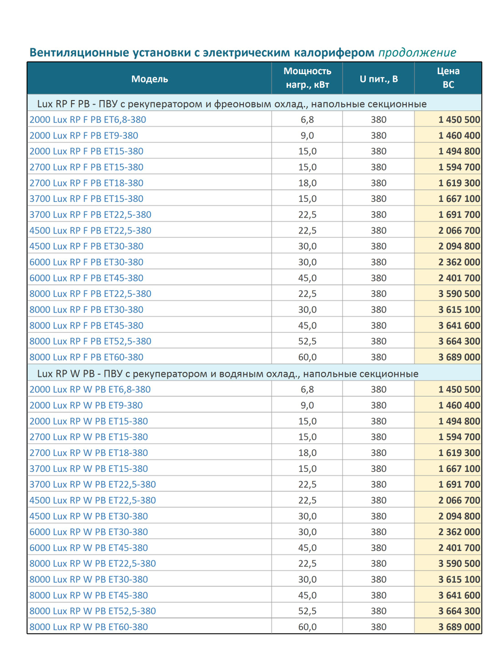This screenshot has height=647, width=495.
Task: Open the 8000 Lux RP F PB ET60-380 link
Action: point(86,357)
